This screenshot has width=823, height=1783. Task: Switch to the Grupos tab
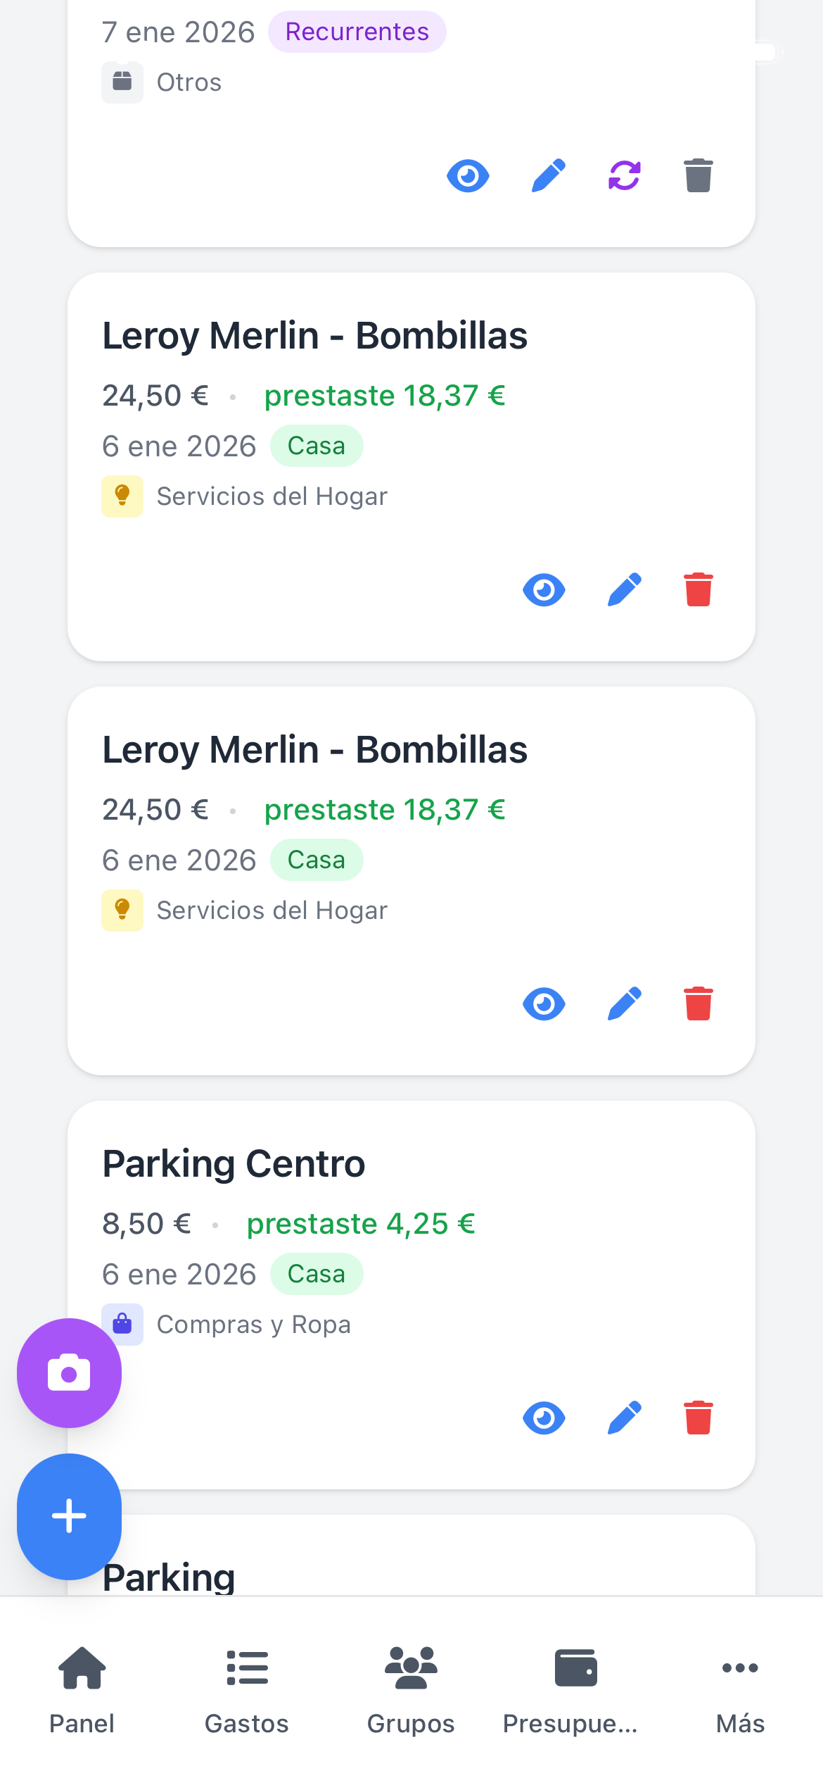coord(411,1690)
